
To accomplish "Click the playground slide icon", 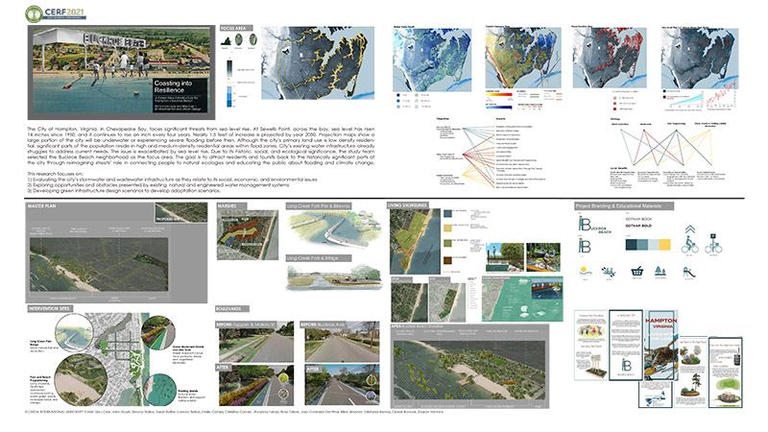I will coord(688,272).
